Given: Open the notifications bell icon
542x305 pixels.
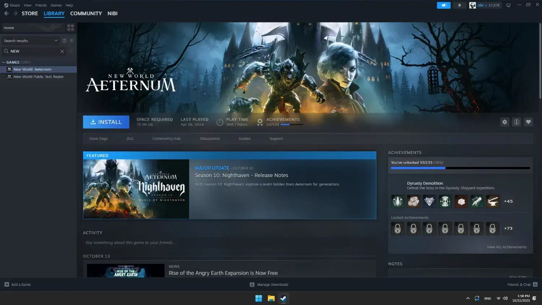Looking at the screenshot, I should click(459, 5).
